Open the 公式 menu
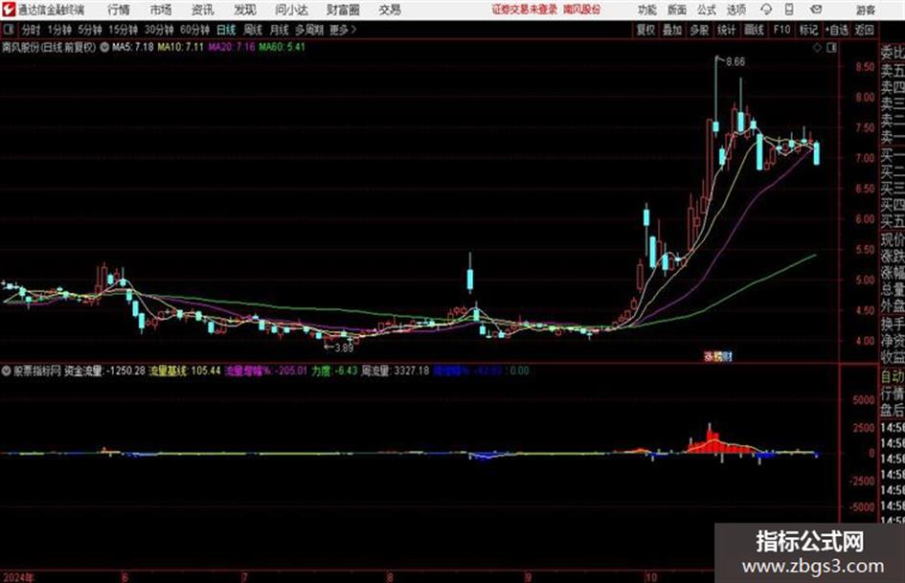 [x=707, y=10]
